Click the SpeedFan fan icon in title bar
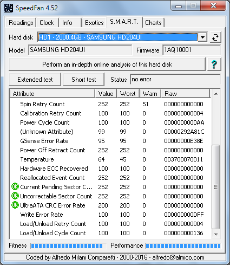Viewport: 230px width, 265px height. click(x=9, y=8)
